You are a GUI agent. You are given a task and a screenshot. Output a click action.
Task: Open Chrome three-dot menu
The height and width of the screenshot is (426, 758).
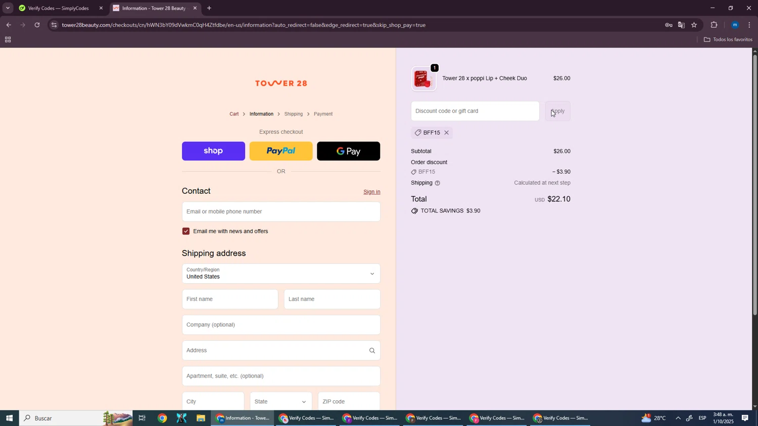click(749, 25)
